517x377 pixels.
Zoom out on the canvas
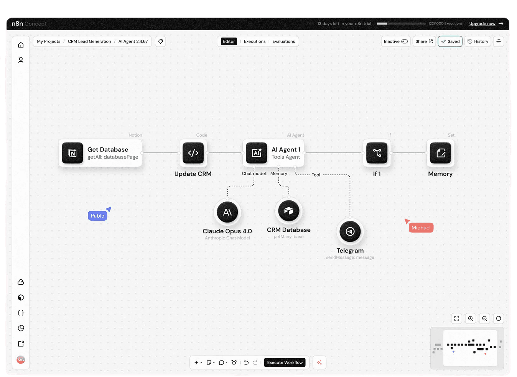484,318
